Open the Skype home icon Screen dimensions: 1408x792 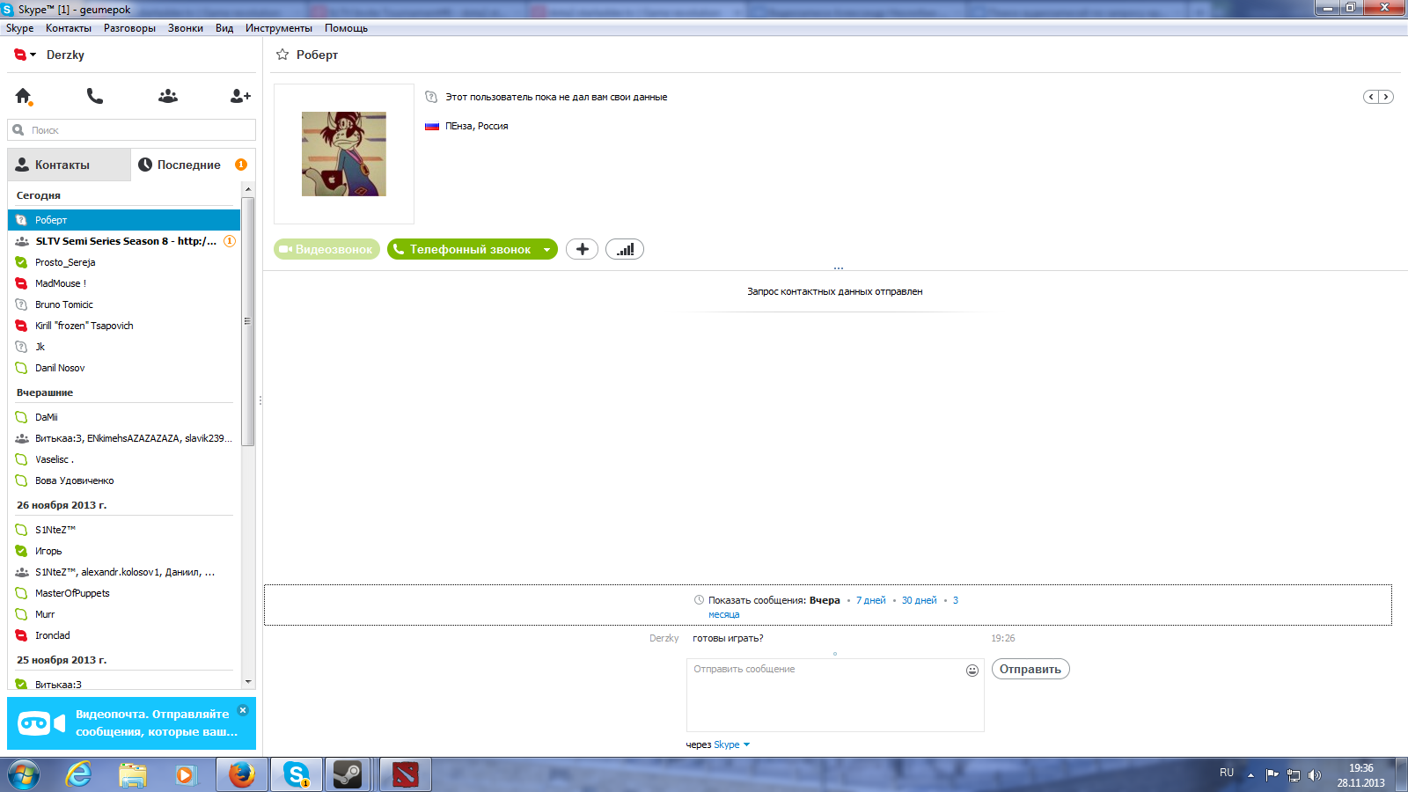[24, 96]
